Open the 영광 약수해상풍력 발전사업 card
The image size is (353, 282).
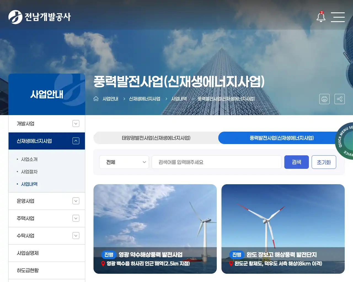pyautogui.click(x=155, y=229)
